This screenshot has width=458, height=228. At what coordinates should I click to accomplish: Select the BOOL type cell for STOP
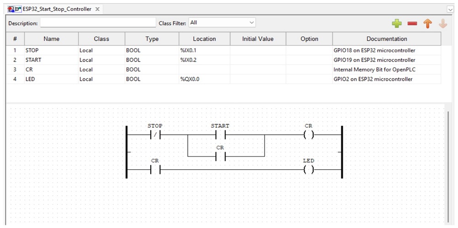click(152, 50)
